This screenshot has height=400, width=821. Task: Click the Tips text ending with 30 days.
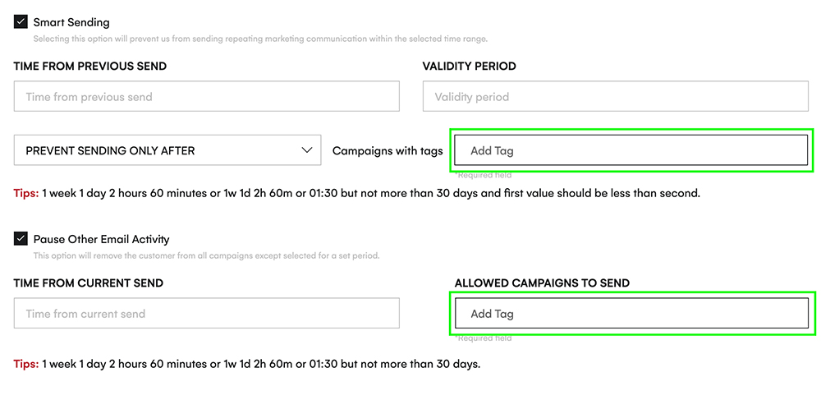(x=247, y=364)
